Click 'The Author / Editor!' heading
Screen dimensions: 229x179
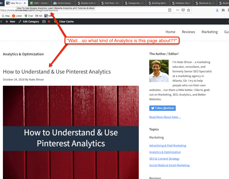tap(164, 54)
